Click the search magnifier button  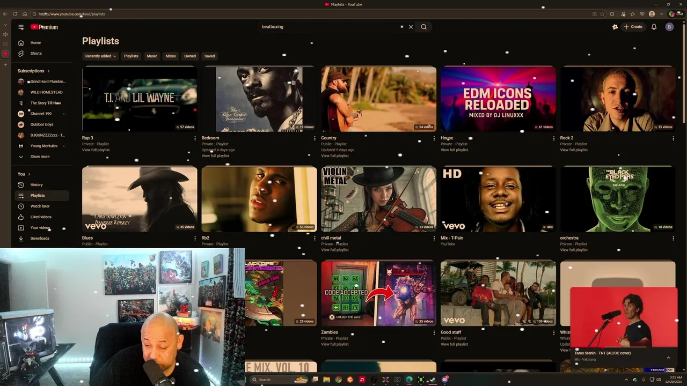[x=423, y=27]
